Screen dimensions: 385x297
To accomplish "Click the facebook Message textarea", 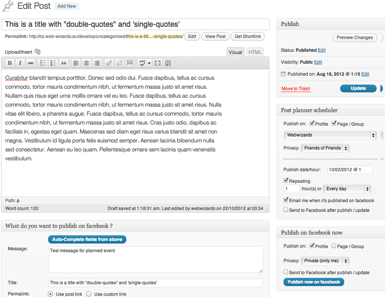I will (x=155, y=260).
